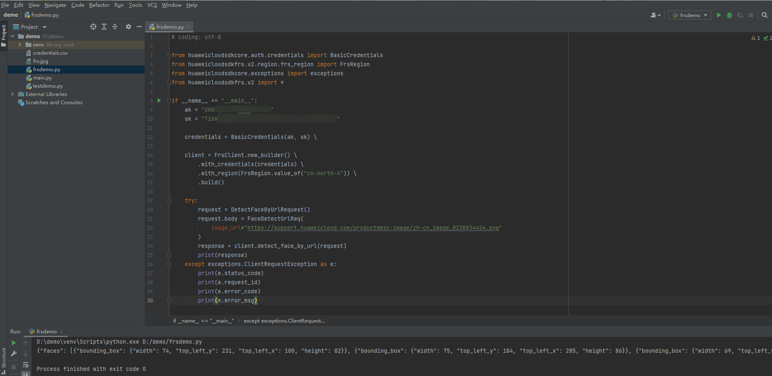Expand the venv library root folder
Screen dimensions: 772x376
(x=20, y=45)
